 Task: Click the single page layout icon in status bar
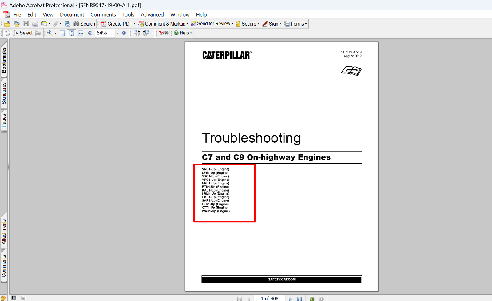click(23, 298)
